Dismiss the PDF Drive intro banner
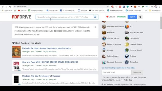162x91 pixels. click(x=95, y=27)
